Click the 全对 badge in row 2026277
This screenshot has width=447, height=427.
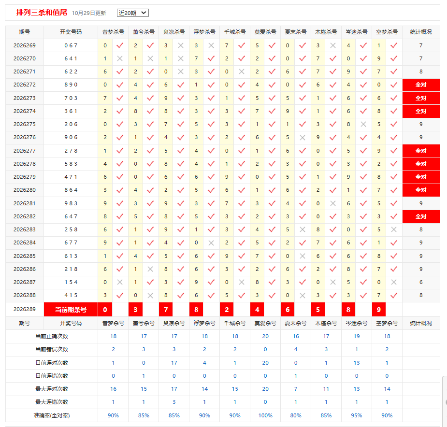tap(421, 151)
